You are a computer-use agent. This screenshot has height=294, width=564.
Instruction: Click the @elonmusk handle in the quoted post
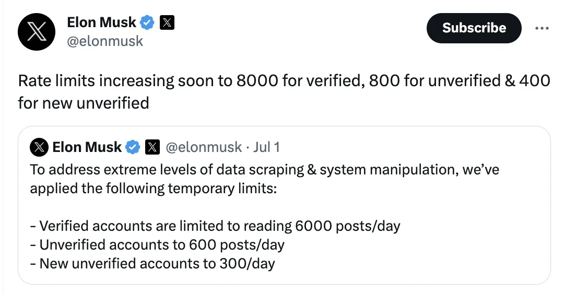click(204, 148)
